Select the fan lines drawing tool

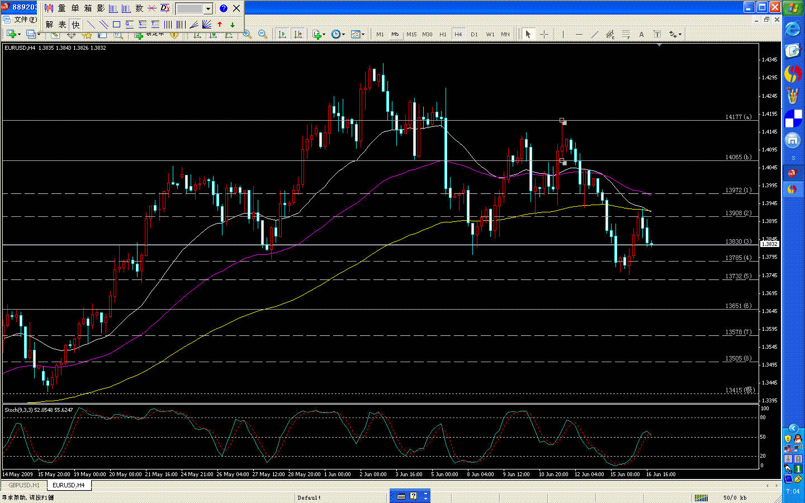[x=206, y=25]
